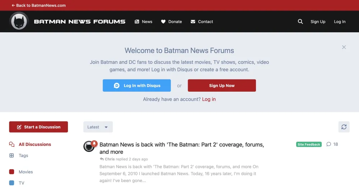Click the pencil icon in Start a Discussion

(19, 127)
